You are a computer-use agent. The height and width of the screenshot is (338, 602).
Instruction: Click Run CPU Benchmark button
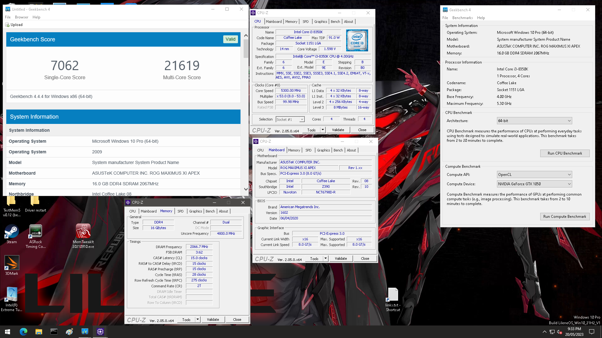(x=565, y=153)
